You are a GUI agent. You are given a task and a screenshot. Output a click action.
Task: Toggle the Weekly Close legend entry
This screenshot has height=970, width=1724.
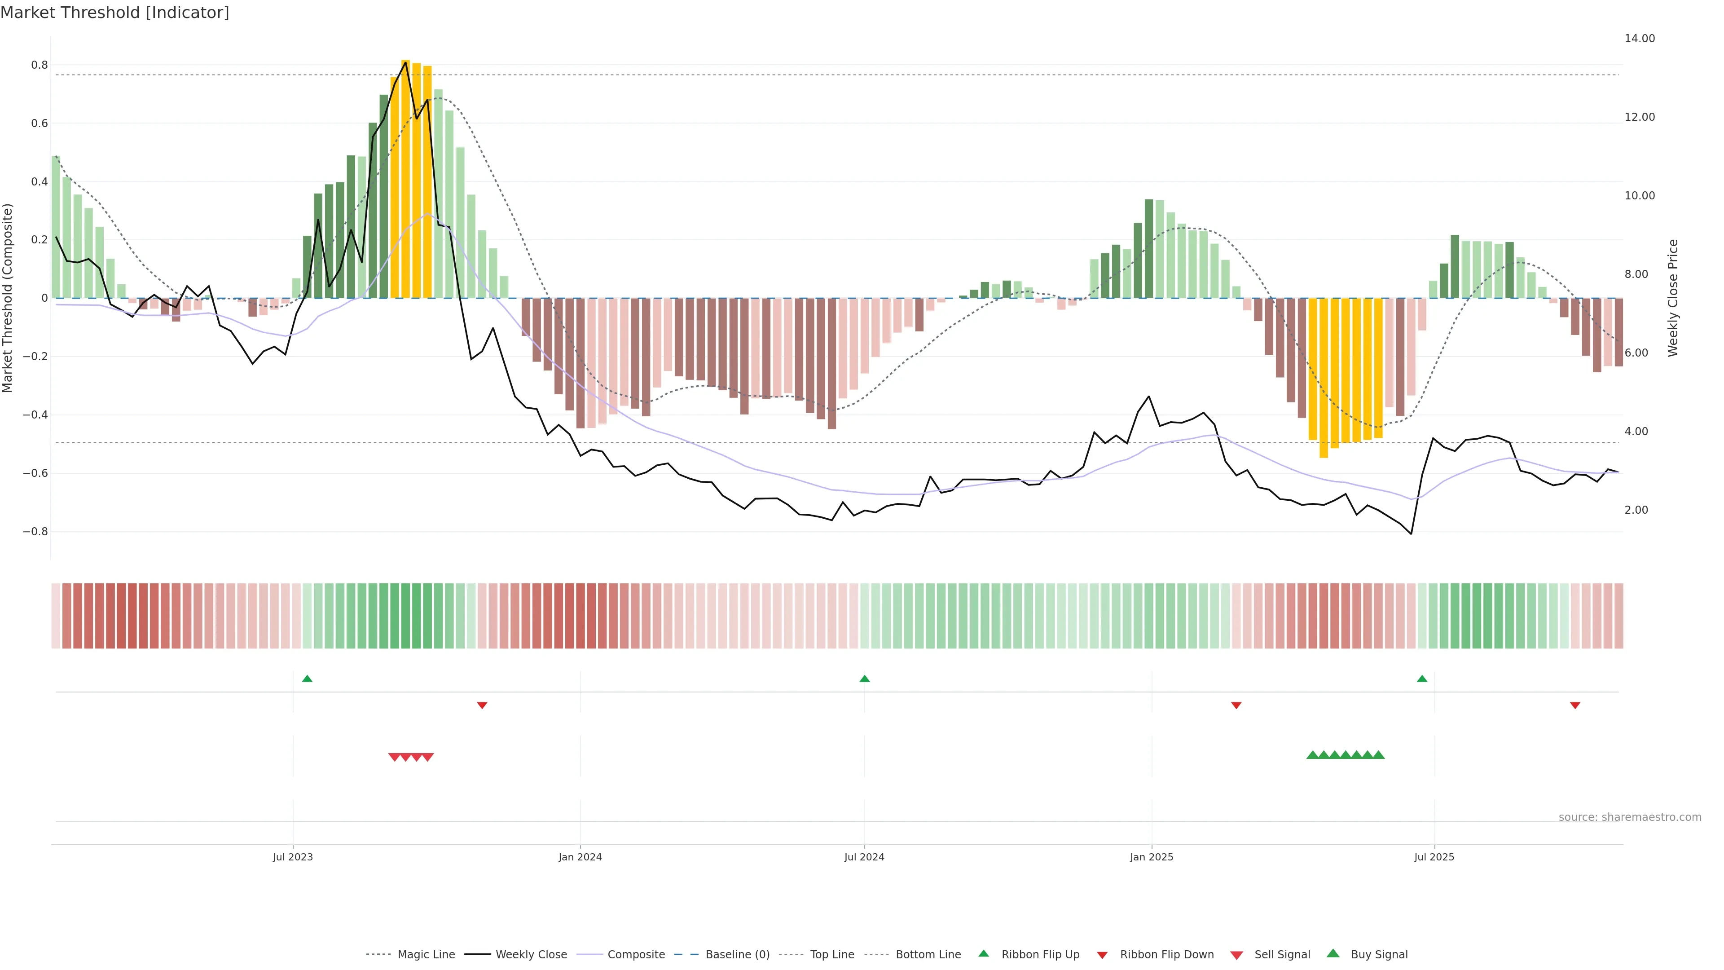click(x=531, y=955)
